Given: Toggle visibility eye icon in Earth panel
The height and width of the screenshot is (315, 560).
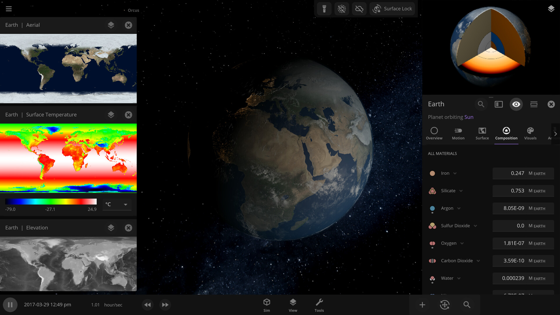Looking at the screenshot, I should click(x=516, y=104).
